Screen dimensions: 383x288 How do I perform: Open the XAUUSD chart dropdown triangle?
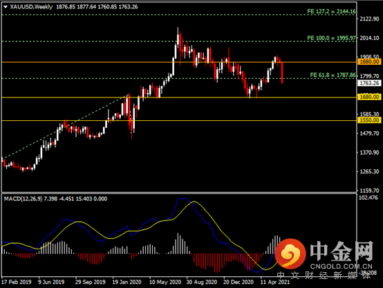point(6,7)
